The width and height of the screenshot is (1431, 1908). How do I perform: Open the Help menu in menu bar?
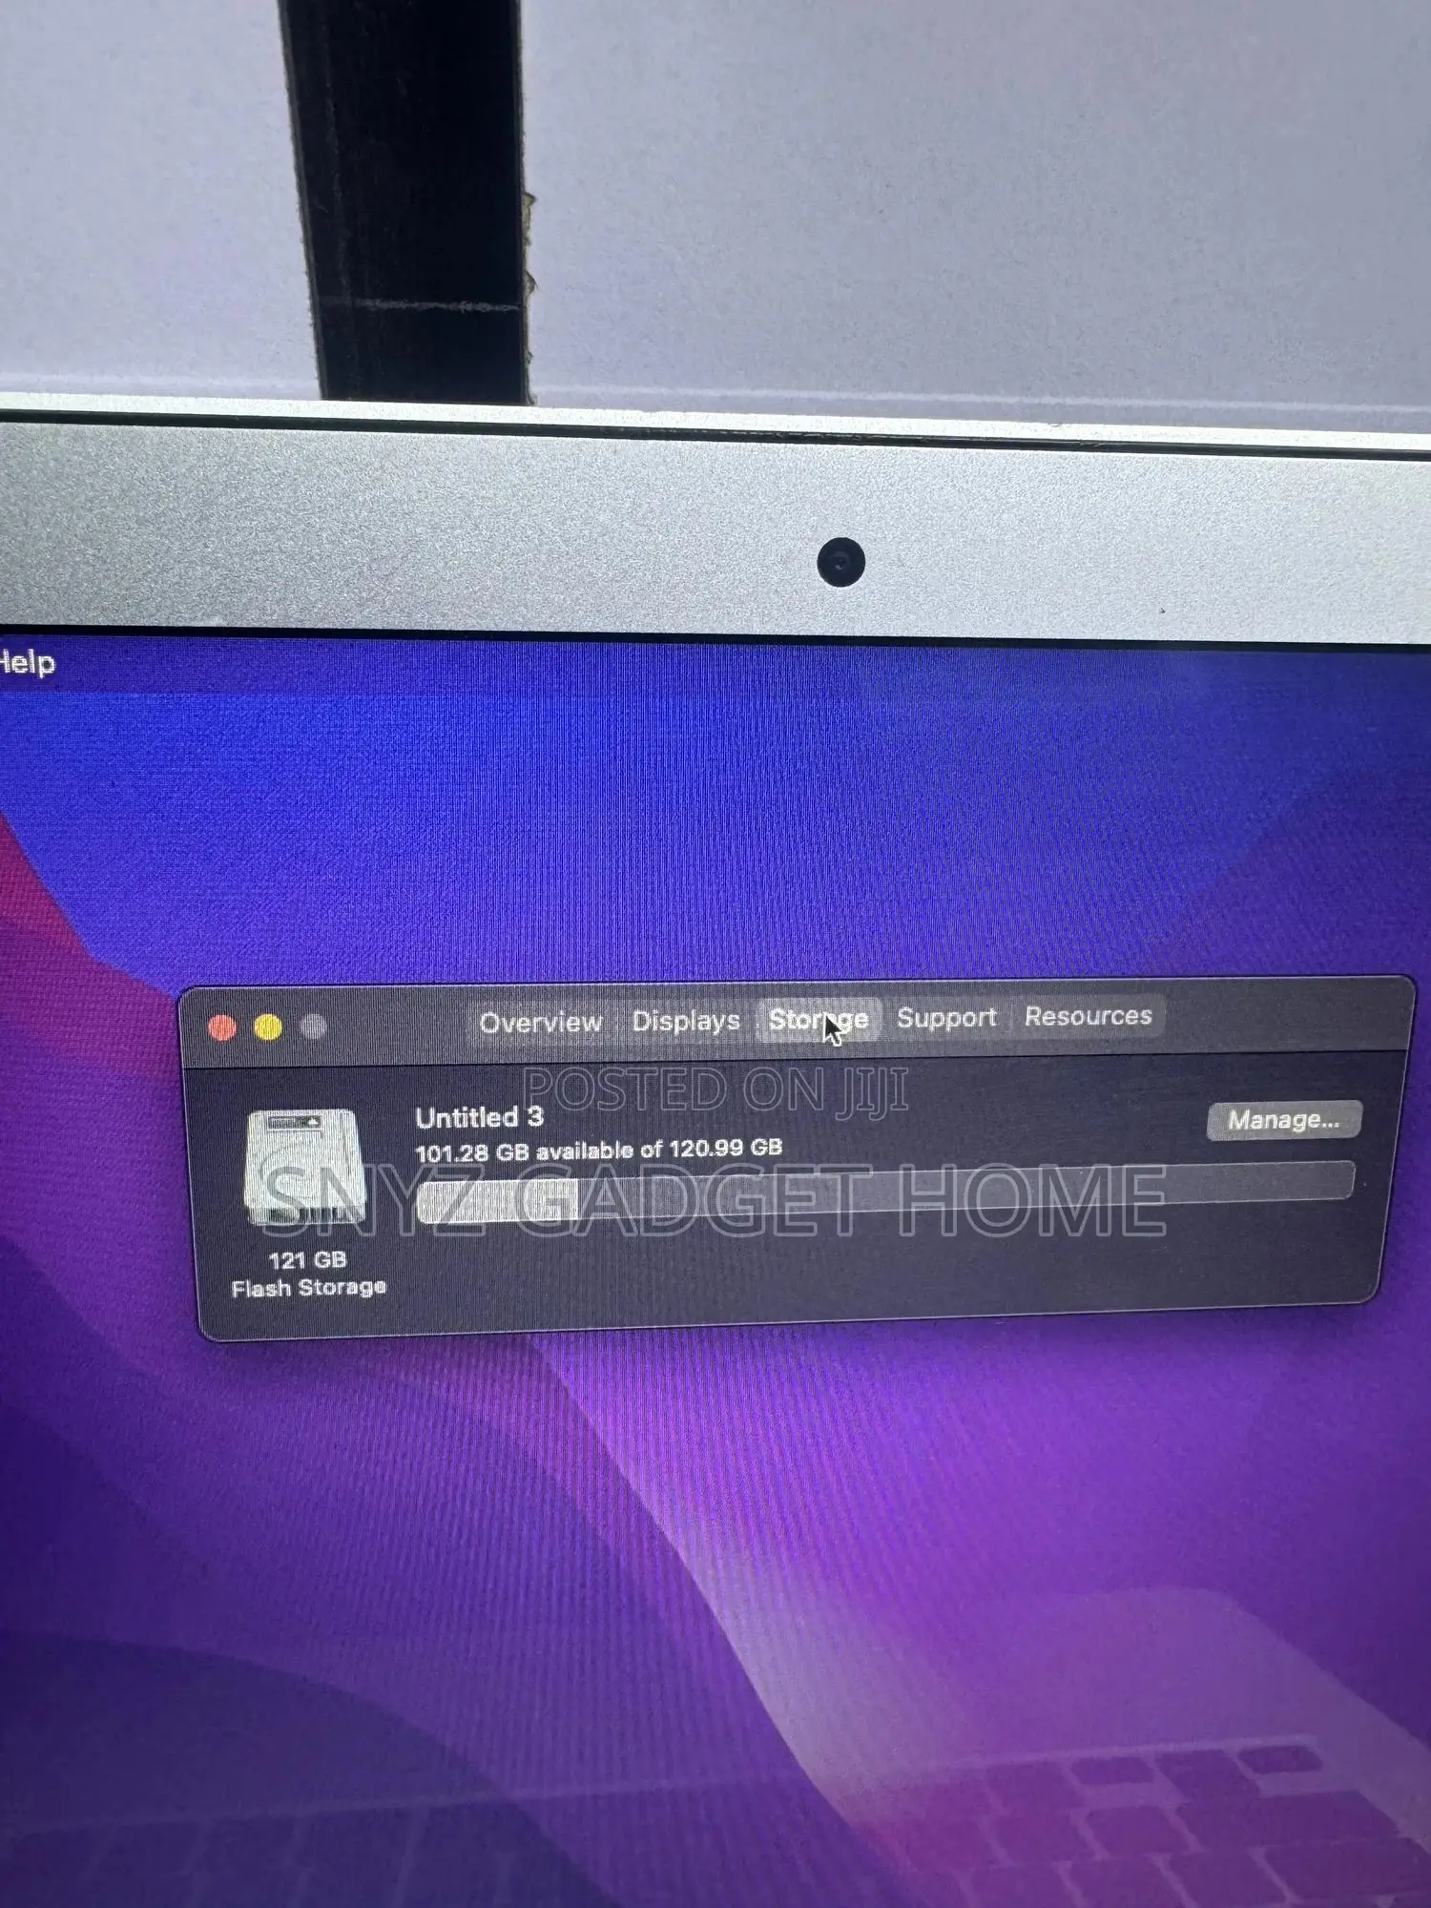(x=27, y=662)
